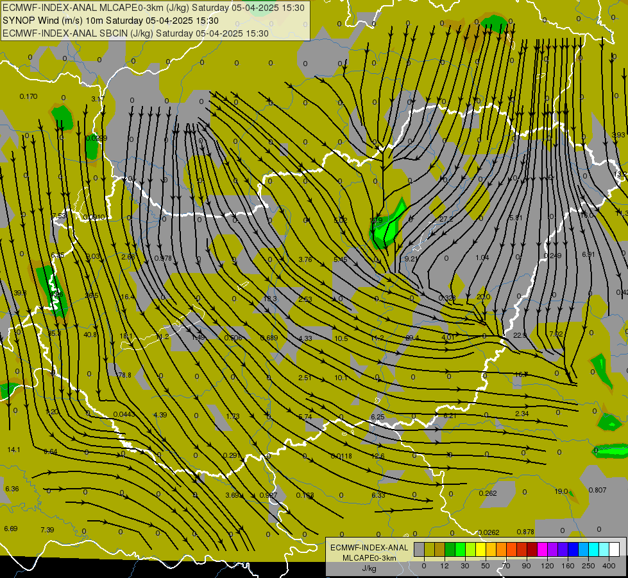The width and height of the screenshot is (628, 578).
Task: Click the 'MLCAPE0-3km' legend label
Action: 369,558
